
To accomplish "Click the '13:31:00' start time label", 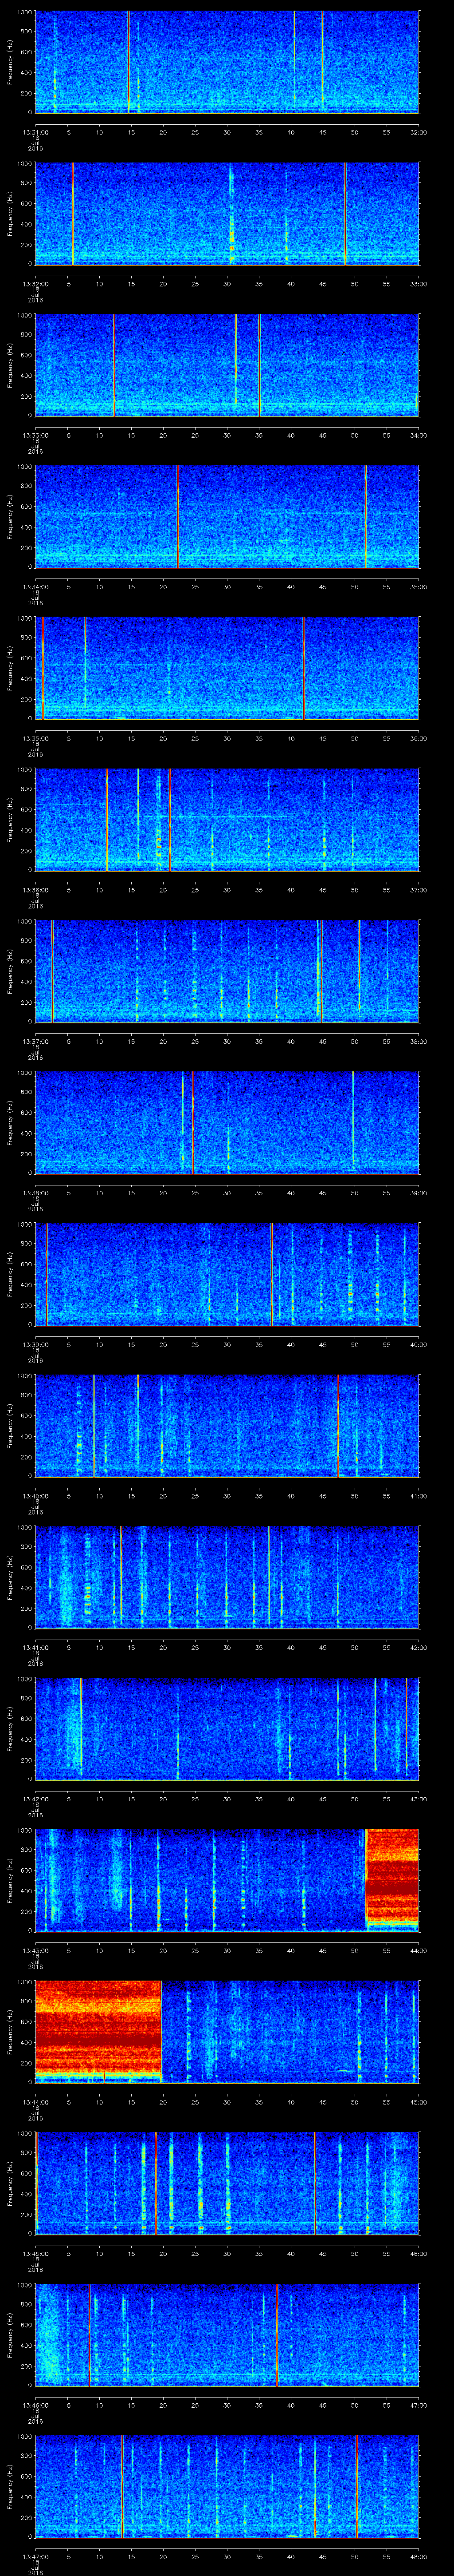I will point(36,132).
